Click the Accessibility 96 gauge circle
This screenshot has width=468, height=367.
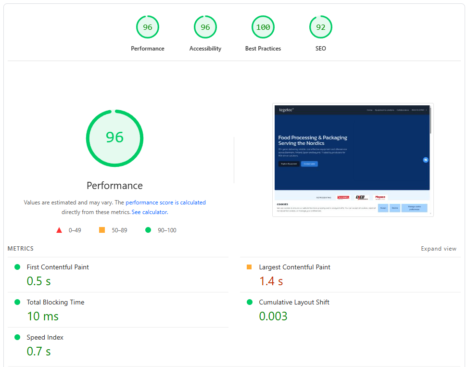click(x=205, y=27)
